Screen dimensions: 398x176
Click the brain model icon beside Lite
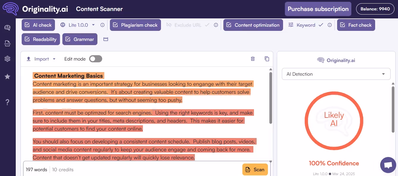63,25
